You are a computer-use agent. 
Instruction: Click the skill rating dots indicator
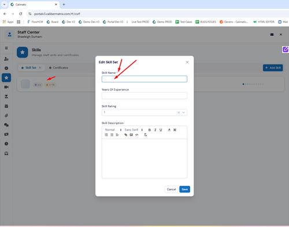click(x=253, y=84)
